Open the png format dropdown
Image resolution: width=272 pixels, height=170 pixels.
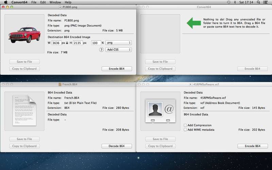(118, 43)
